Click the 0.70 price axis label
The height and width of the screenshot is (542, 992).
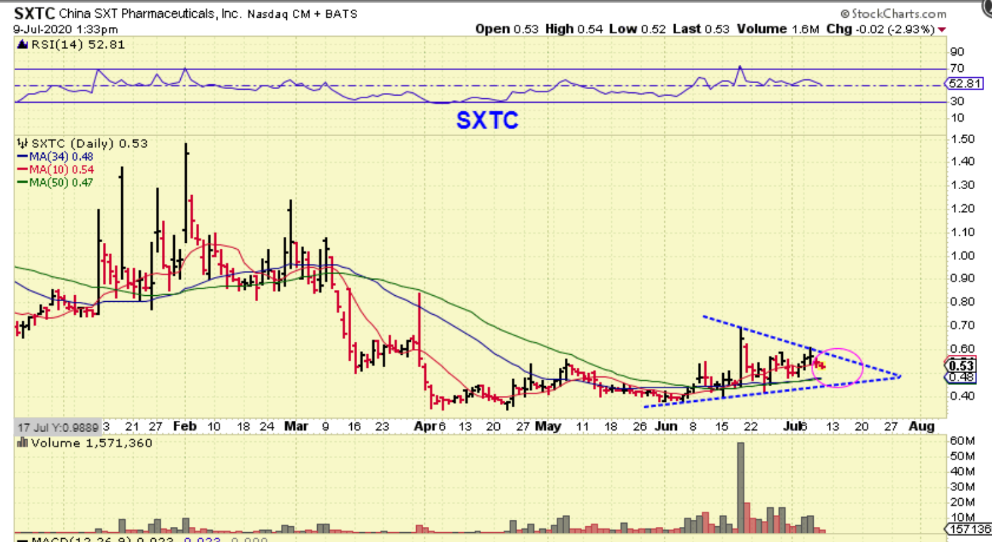pos(963,325)
